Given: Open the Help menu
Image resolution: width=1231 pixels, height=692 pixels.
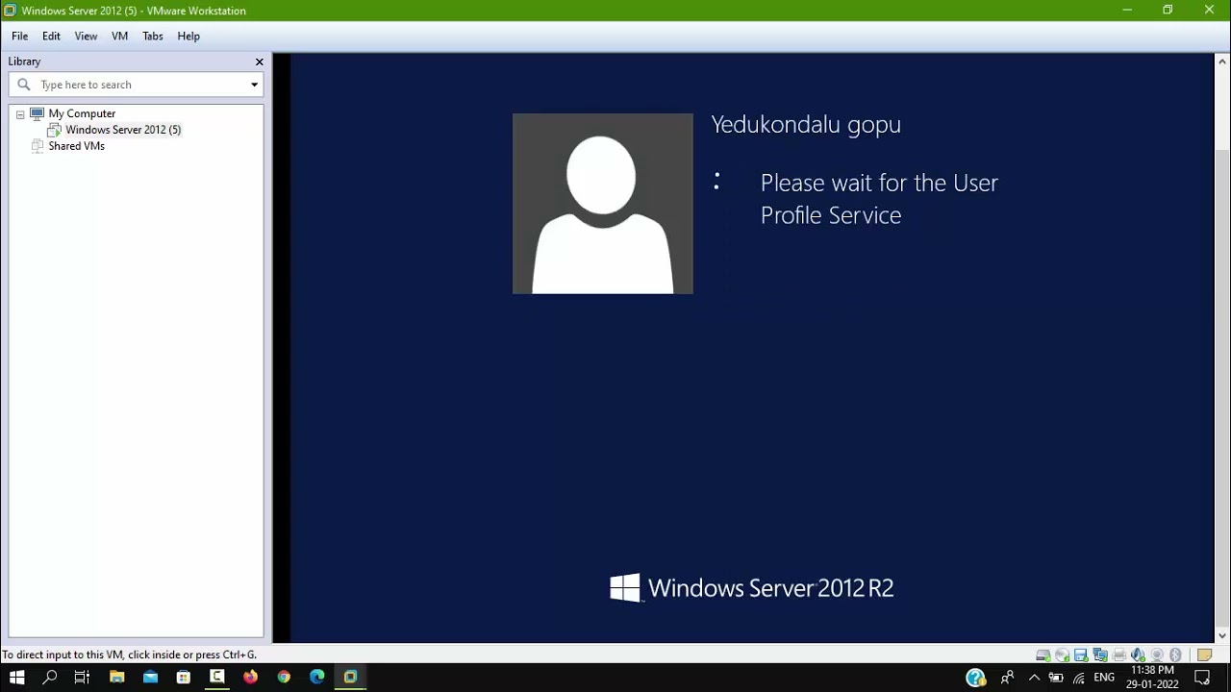Looking at the screenshot, I should 188,36.
